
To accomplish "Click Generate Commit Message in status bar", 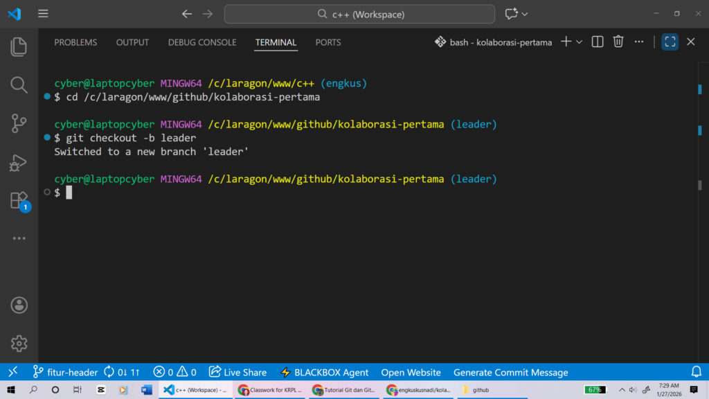I will point(510,372).
